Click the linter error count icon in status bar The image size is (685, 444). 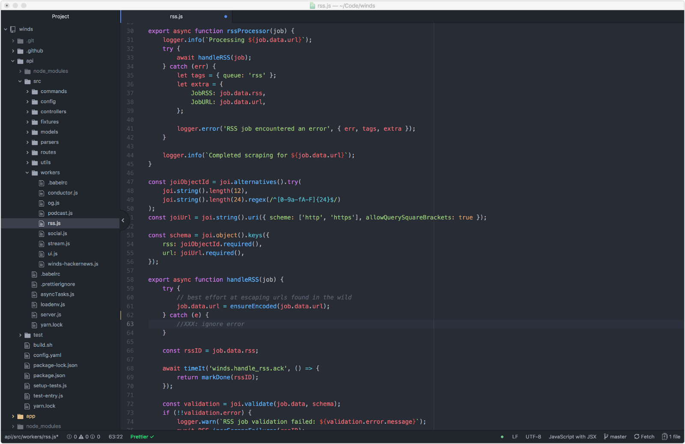pyautogui.click(x=69, y=437)
